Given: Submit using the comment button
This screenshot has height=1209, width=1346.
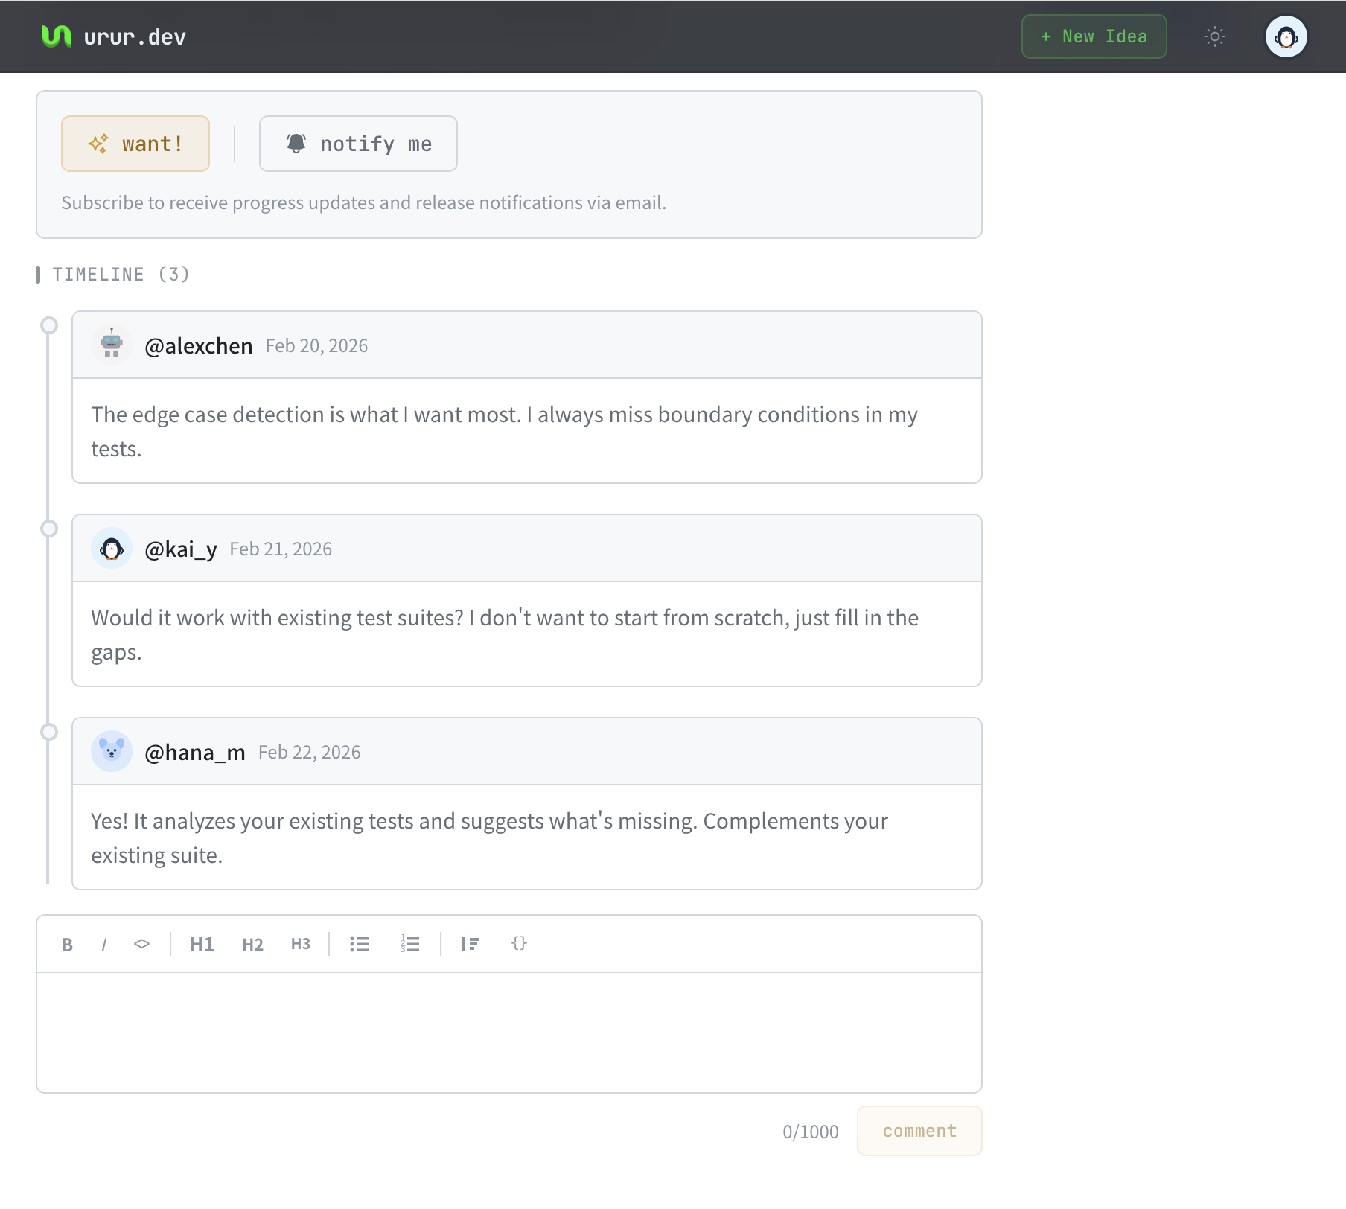Looking at the screenshot, I should [919, 1131].
